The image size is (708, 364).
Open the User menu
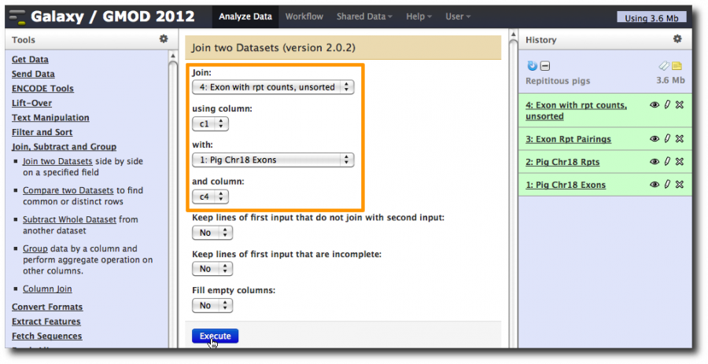[x=458, y=17]
